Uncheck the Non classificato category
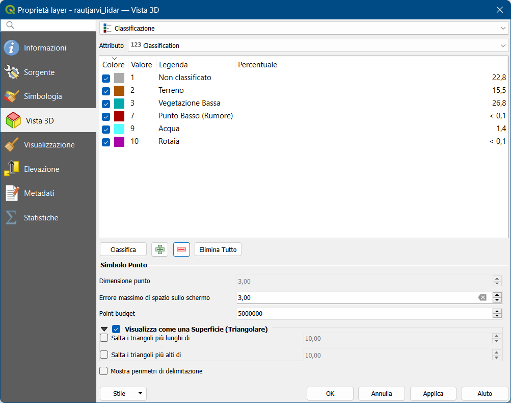The width and height of the screenshot is (511, 403). point(106,79)
